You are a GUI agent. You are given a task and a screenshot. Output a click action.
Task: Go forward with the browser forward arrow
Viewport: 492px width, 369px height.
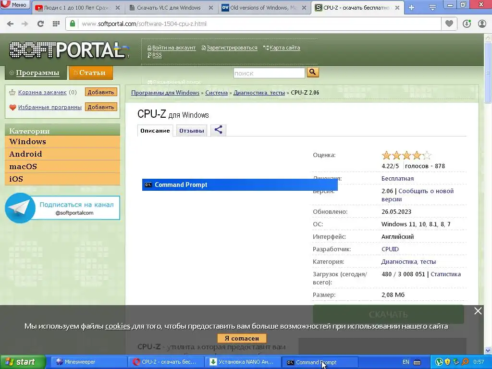pyautogui.click(x=25, y=24)
